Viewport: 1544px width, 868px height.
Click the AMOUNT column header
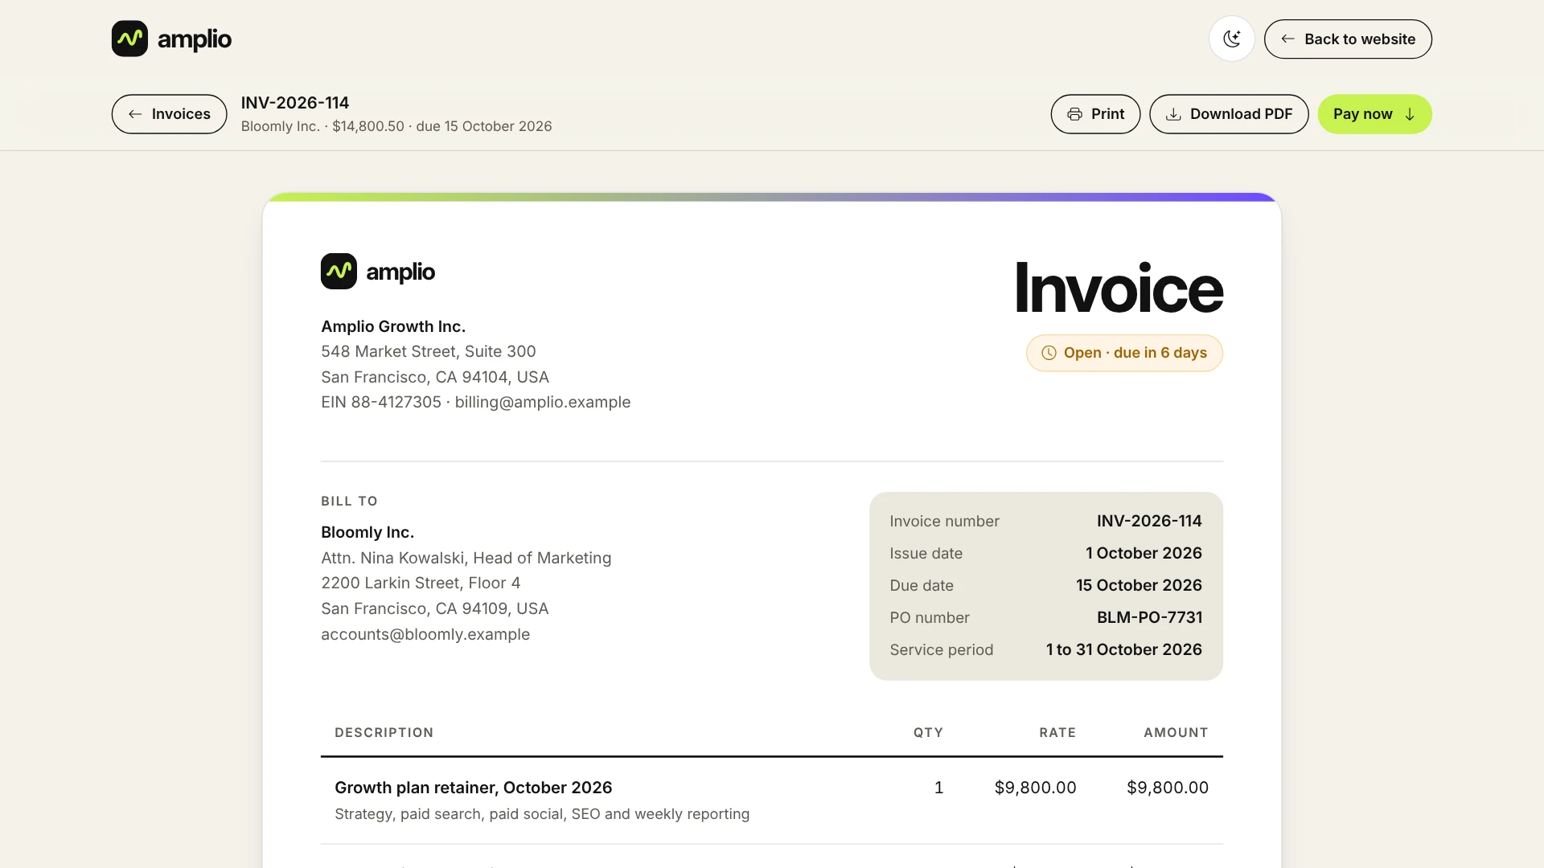[1176, 732]
